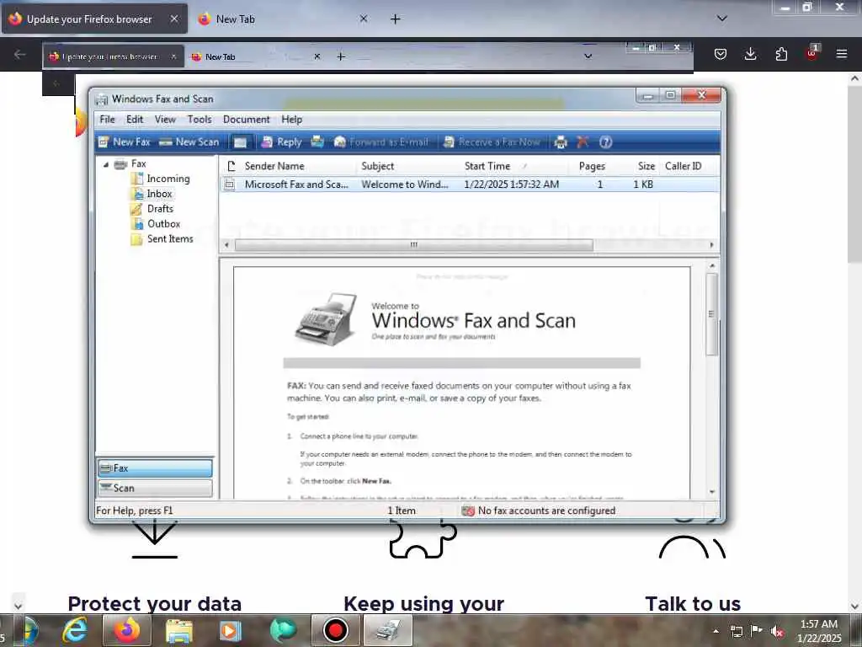Click the fax icon in the message row

point(230,184)
